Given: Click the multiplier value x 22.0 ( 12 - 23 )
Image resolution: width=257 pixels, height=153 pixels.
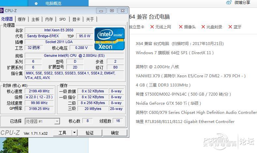Looking at the screenshot, I should 39,97.
